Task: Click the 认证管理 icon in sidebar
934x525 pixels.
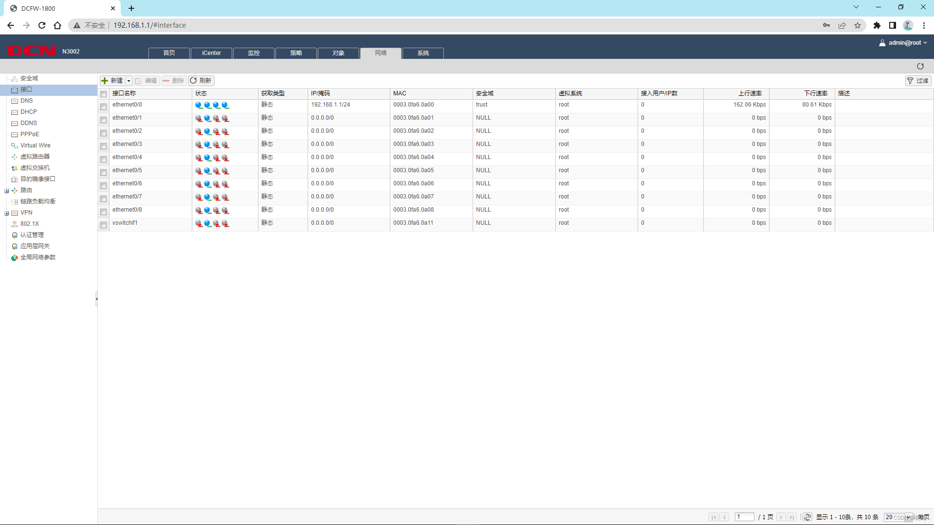Action: [15, 235]
